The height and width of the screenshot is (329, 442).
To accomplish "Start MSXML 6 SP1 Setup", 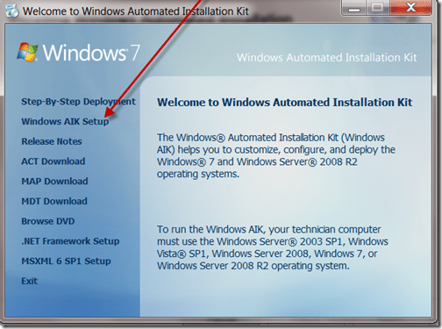I will pyautogui.click(x=66, y=261).
